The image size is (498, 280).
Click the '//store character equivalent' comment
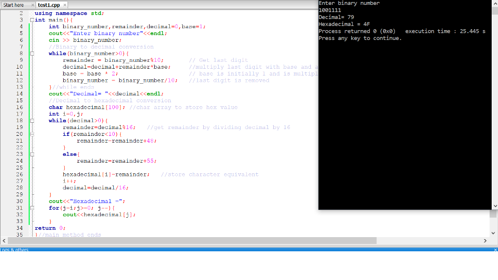tap(210, 174)
